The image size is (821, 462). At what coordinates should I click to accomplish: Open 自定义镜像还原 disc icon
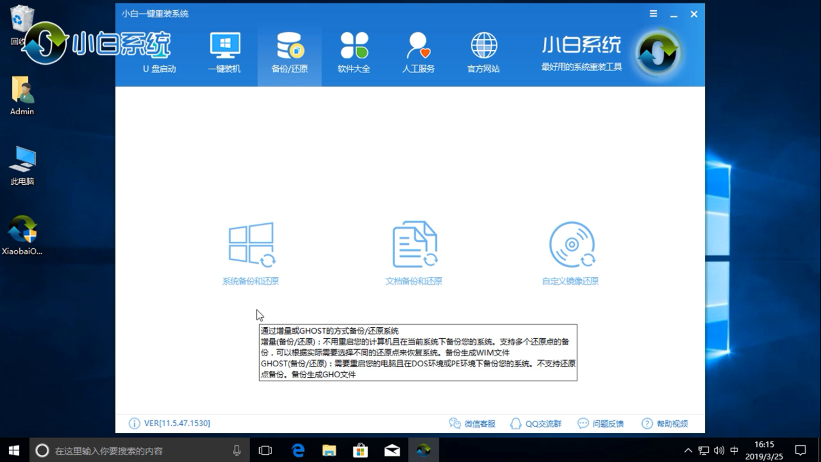[571, 244]
